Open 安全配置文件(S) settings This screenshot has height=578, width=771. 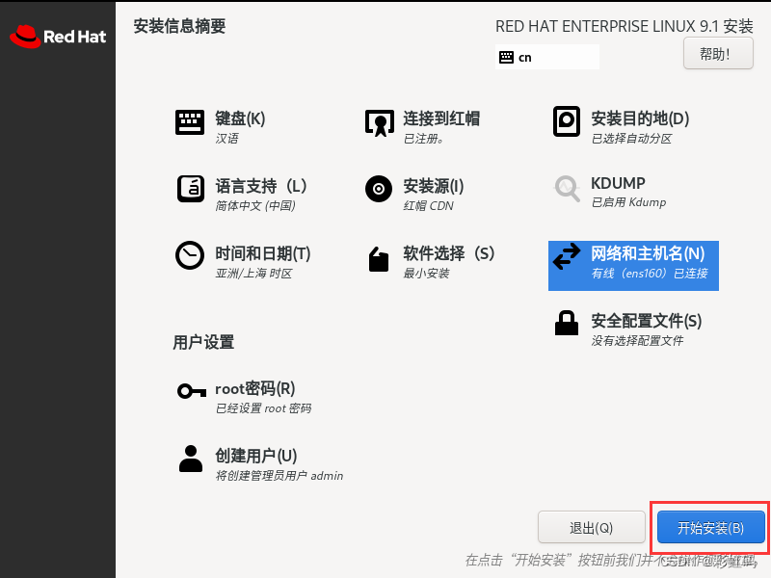pyautogui.click(x=646, y=321)
